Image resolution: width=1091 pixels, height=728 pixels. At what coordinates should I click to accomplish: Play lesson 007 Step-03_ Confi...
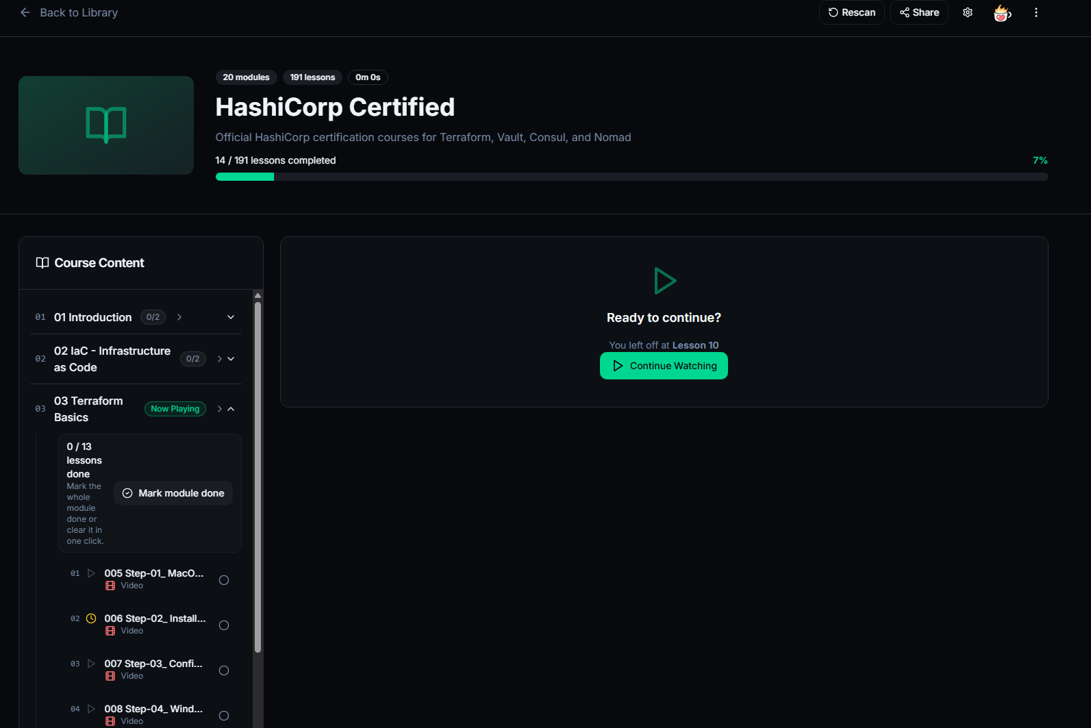coord(91,664)
